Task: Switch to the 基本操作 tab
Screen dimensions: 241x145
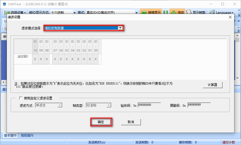Action: [x=10, y=136]
